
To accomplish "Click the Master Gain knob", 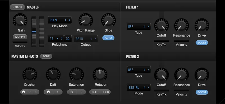I will click(x=20, y=20).
